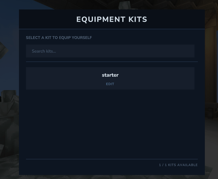
Task: Click the EQUIPMENT KITS heading
Action: click(112, 19)
